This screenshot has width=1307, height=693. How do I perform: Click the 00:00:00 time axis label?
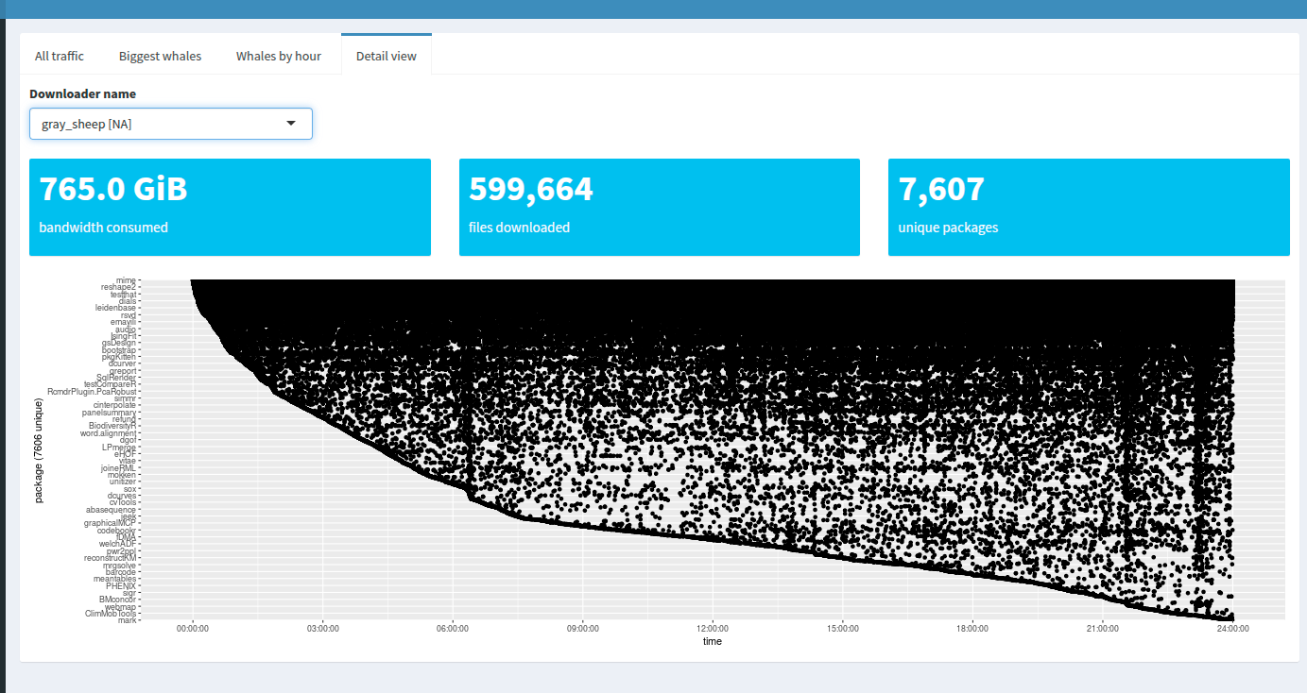point(192,628)
